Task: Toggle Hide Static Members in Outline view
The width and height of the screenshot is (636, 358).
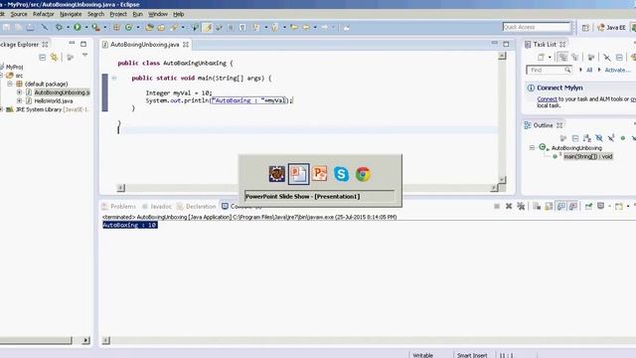Action: click(x=611, y=138)
